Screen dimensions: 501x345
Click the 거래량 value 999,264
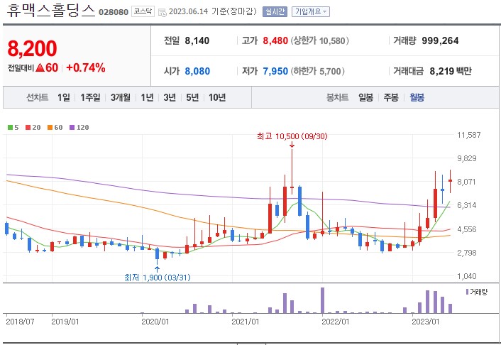440,41
